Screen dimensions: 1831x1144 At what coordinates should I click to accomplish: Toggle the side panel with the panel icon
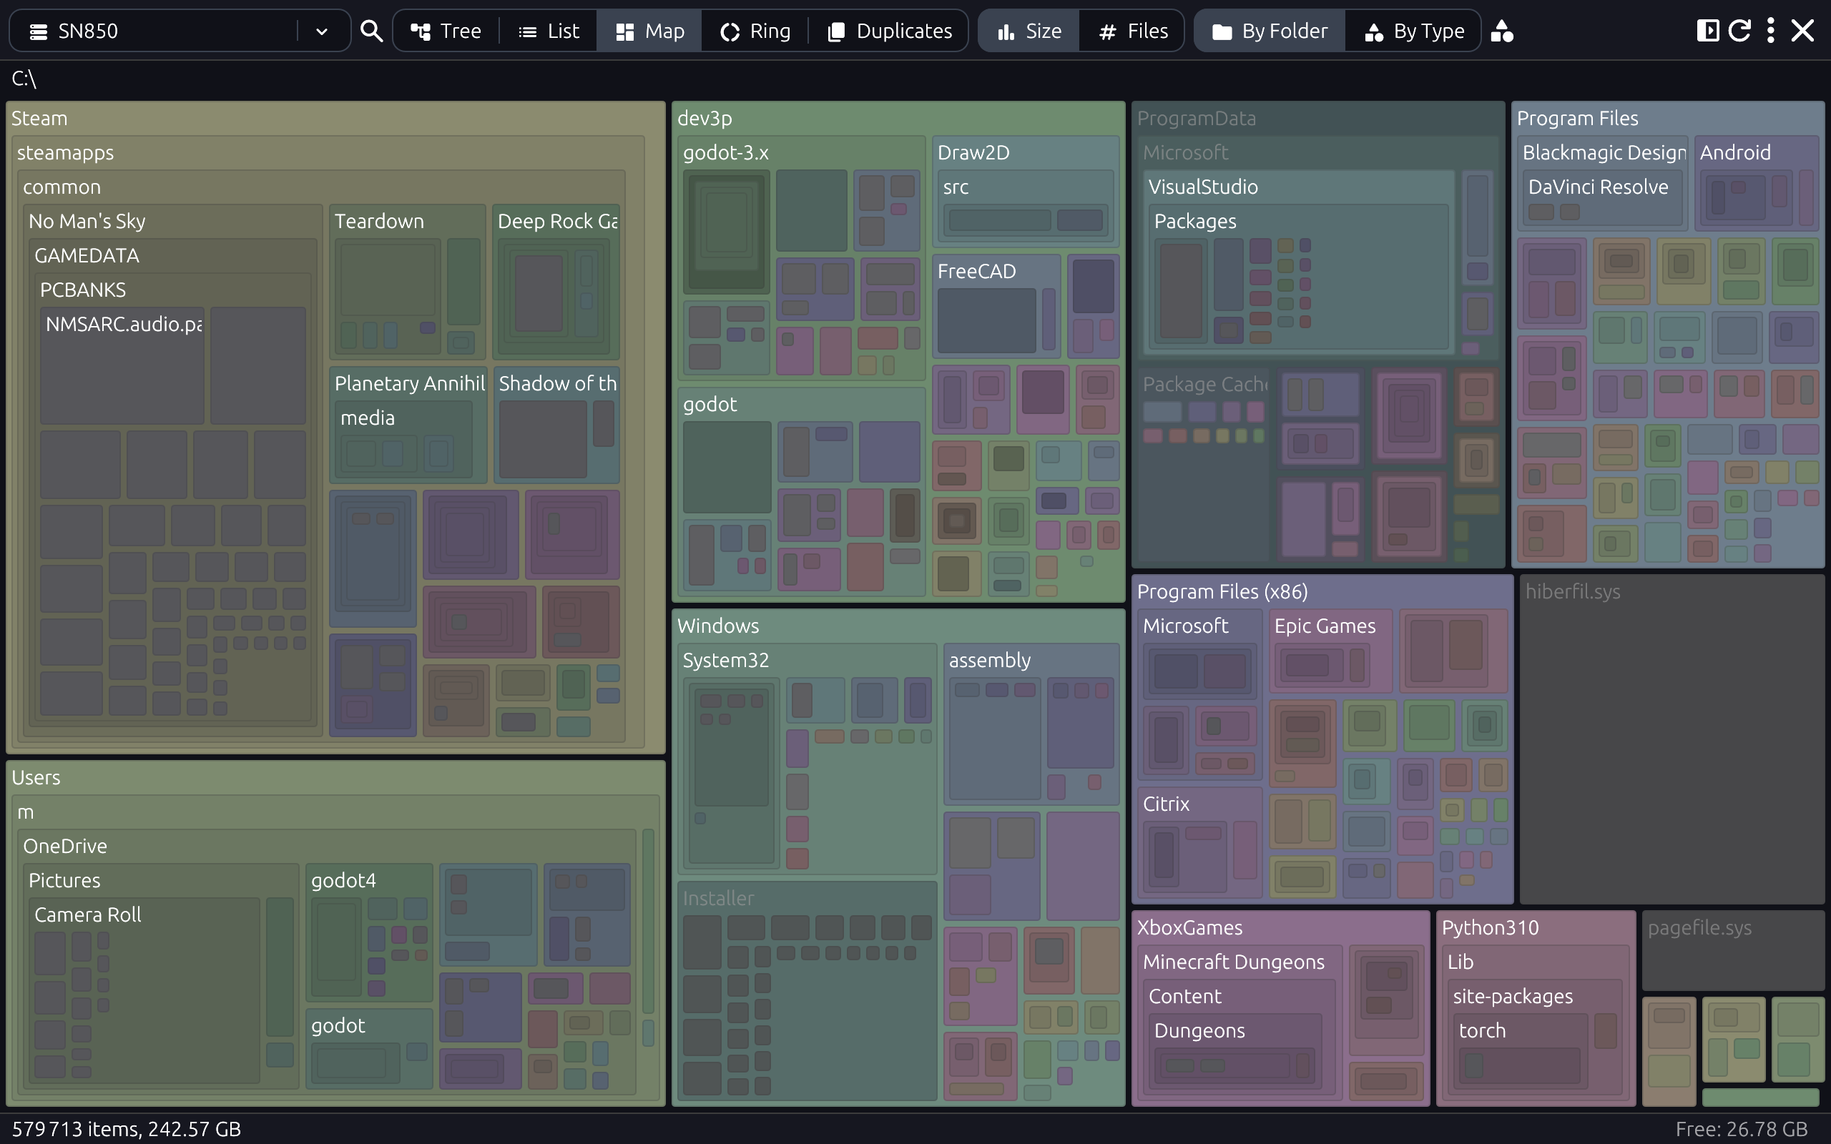(x=1709, y=30)
